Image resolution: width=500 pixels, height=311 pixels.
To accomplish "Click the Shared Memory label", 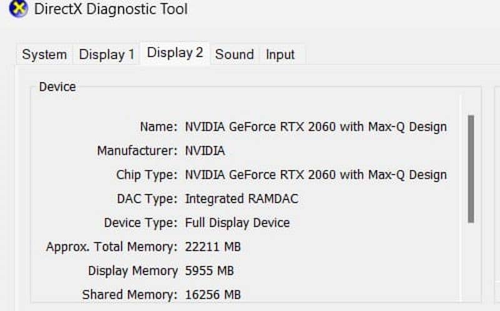I will tap(129, 294).
